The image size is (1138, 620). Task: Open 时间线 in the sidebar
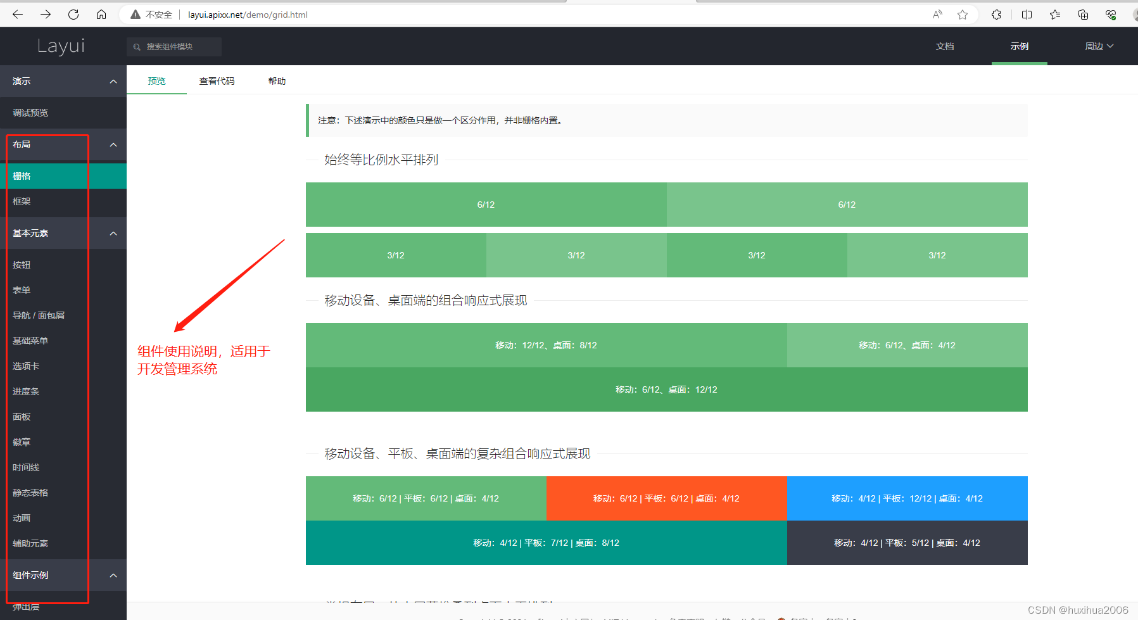click(63, 467)
